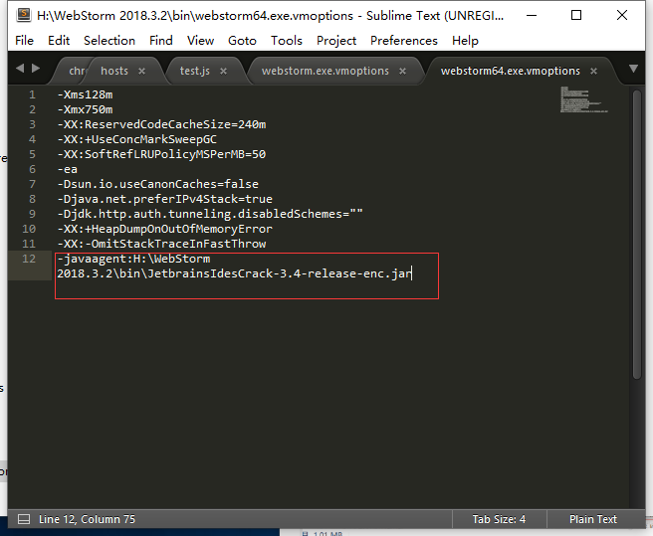Click the -XX:-OmitStackTraceInFastThrow line
Screen dimensions: 653x536
pyautogui.click(x=161, y=244)
